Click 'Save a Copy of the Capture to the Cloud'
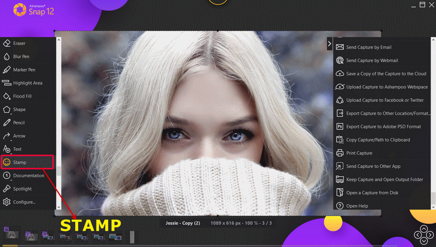Viewport: 436px width, 247px height. tap(386, 74)
